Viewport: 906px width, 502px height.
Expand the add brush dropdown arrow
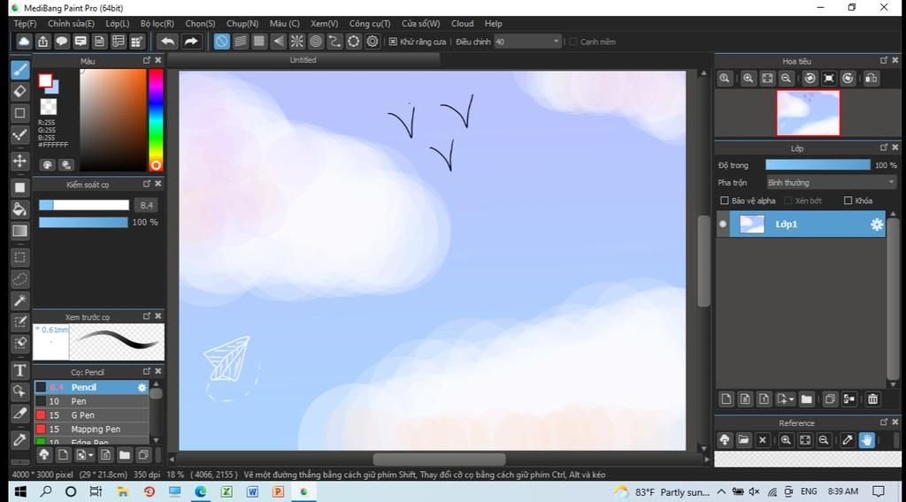tap(90, 455)
